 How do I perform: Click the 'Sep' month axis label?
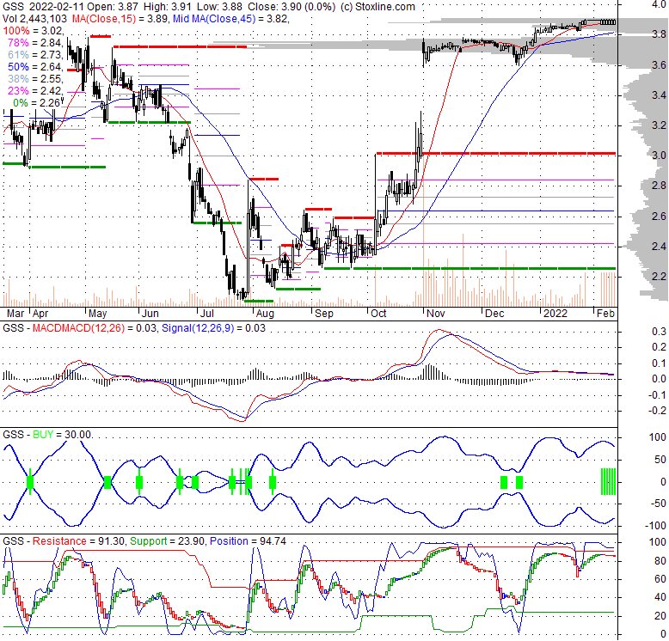click(324, 314)
